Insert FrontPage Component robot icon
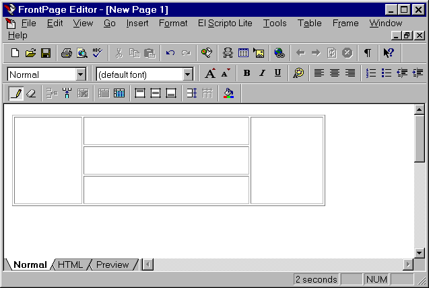 [x=228, y=52]
